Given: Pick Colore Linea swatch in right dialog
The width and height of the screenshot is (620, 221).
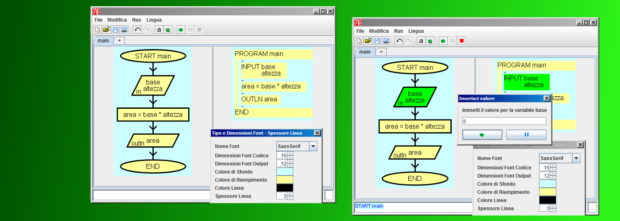Looking at the screenshot, I should [x=548, y=200].
